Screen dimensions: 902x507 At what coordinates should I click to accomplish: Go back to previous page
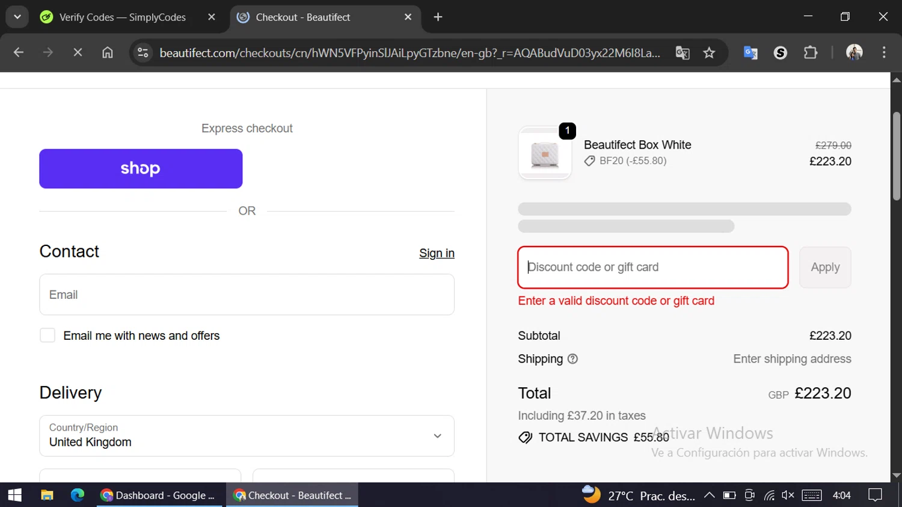(x=19, y=52)
